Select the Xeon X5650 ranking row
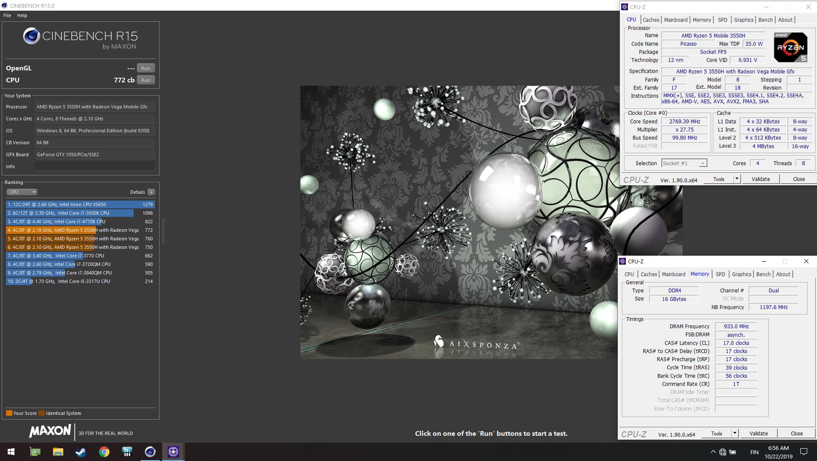 click(x=80, y=204)
